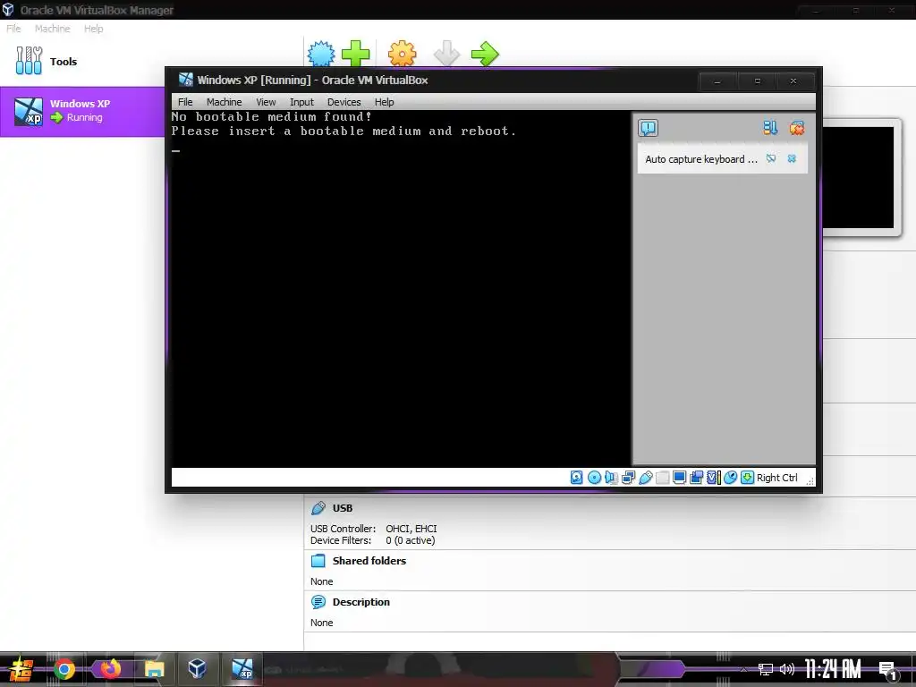Click the Description section header
This screenshot has width=916, height=687.
coord(361,602)
